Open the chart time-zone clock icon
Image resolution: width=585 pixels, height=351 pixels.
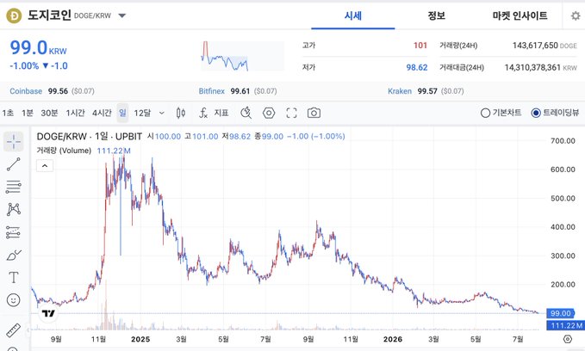[246, 113]
